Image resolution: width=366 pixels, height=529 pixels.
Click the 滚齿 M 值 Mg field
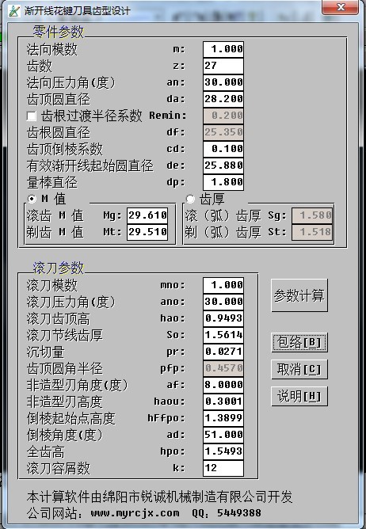tap(147, 215)
